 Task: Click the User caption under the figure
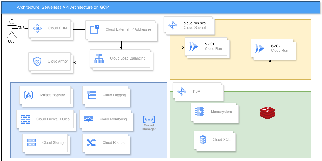pyautogui.click(x=12, y=42)
